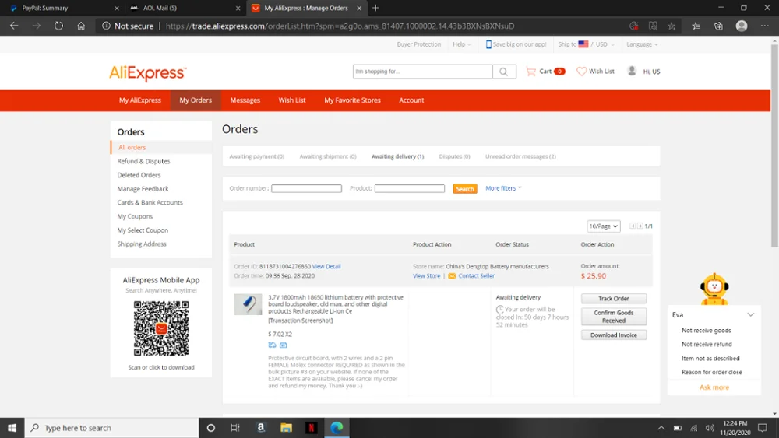This screenshot has height=438, width=779.
Task: Open a new browser tab with plus
Action: 375,8
